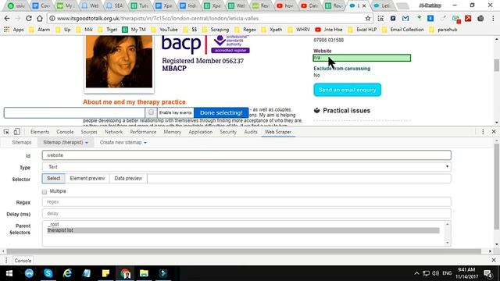Open the Create new sitemap dropdown

coord(123,142)
